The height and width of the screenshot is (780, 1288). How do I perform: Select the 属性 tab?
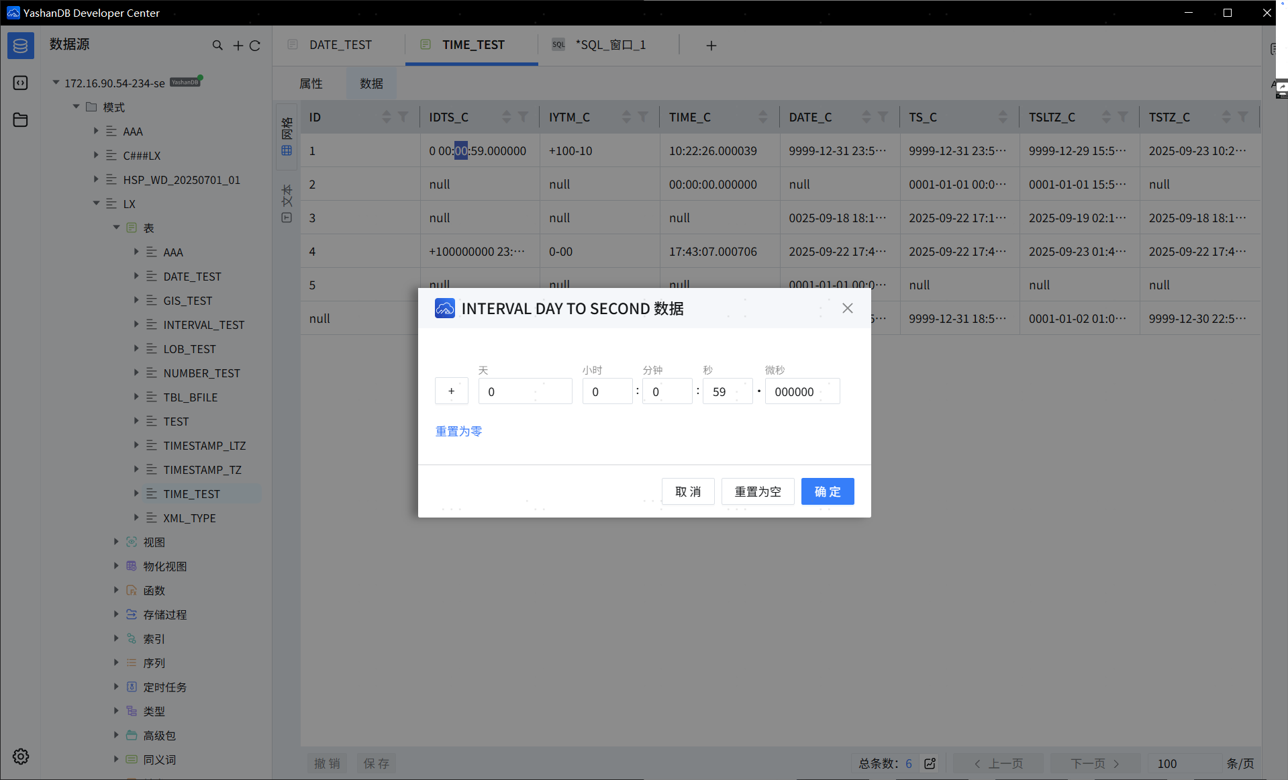311,83
